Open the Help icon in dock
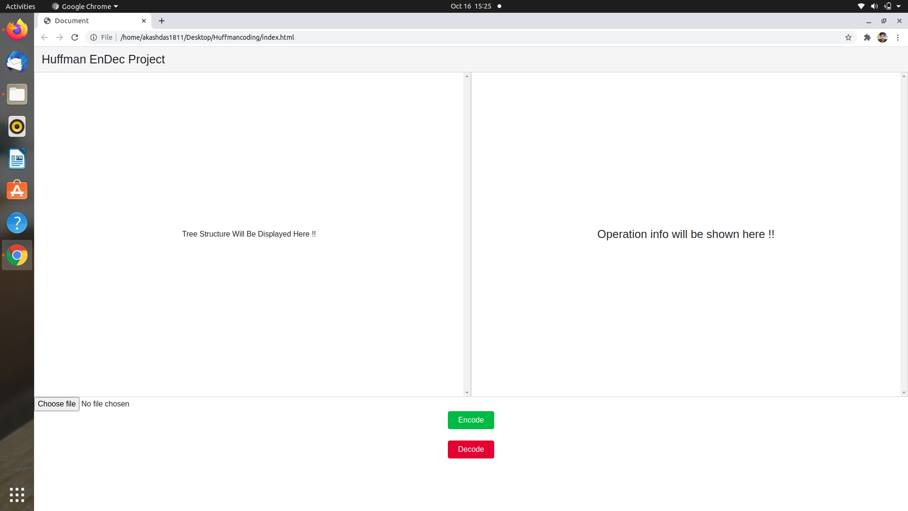This screenshot has width=908, height=511. coord(17,223)
